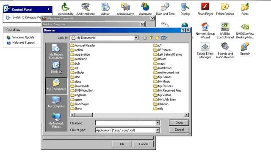Image resolution: width=271 pixels, height=152 pixels.
Task: Create a new folder in Browse dialog
Action: pyautogui.click(x=157, y=38)
